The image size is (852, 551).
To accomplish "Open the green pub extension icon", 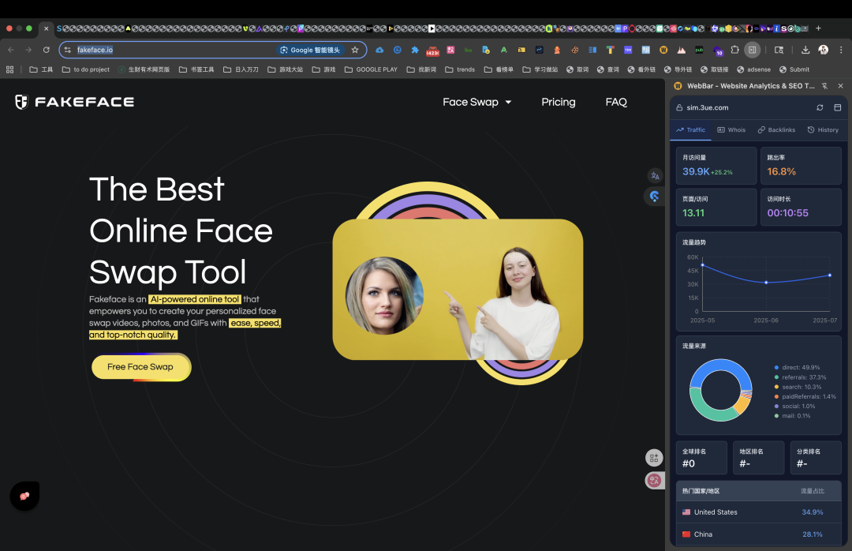I will 699,50.
